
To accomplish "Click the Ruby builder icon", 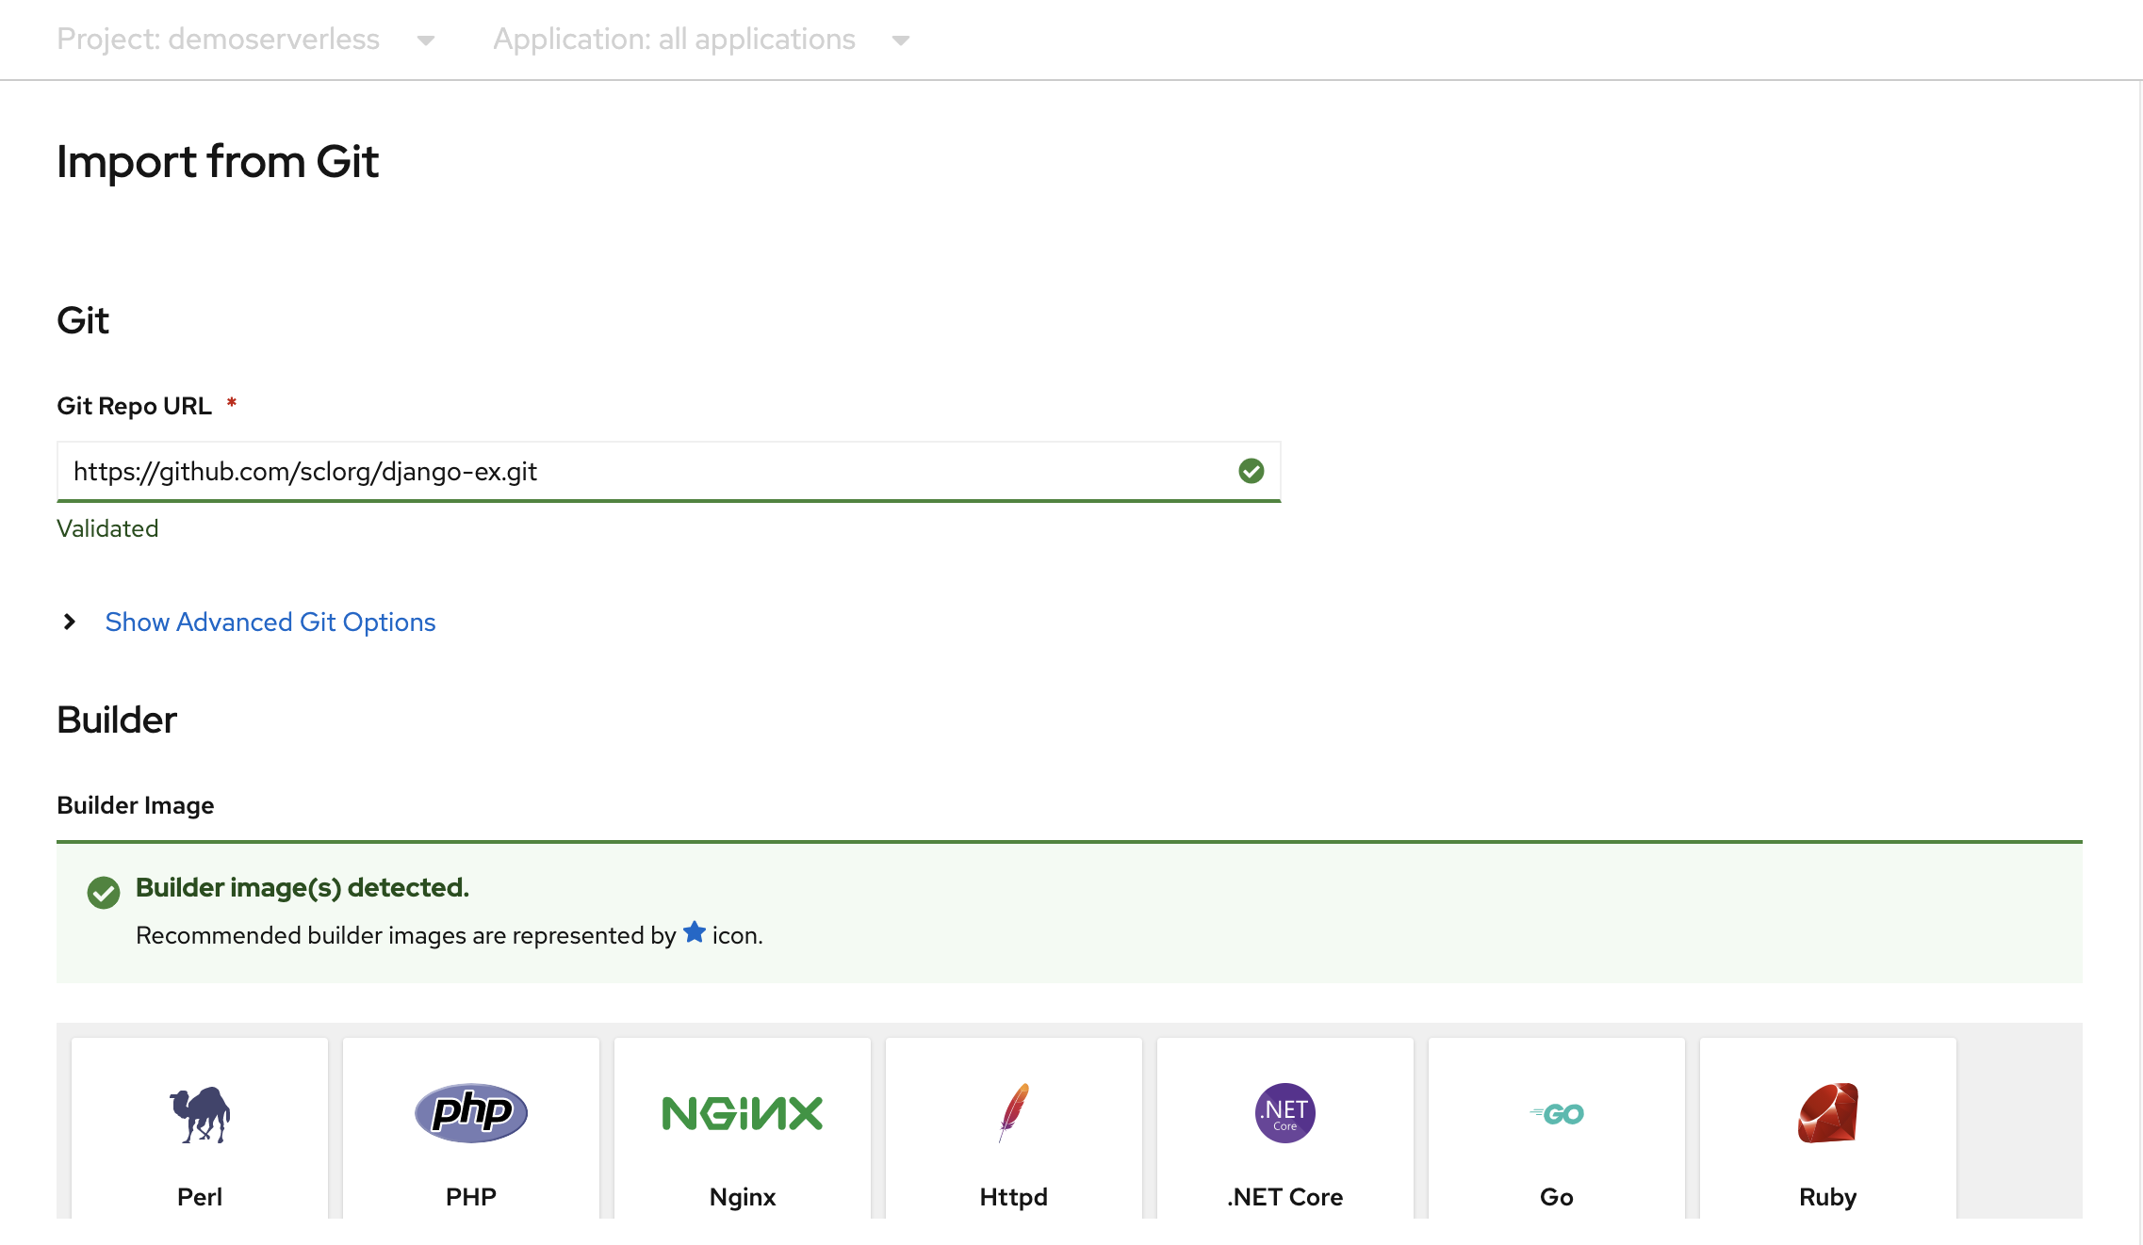I will tap(1825, 1111).
